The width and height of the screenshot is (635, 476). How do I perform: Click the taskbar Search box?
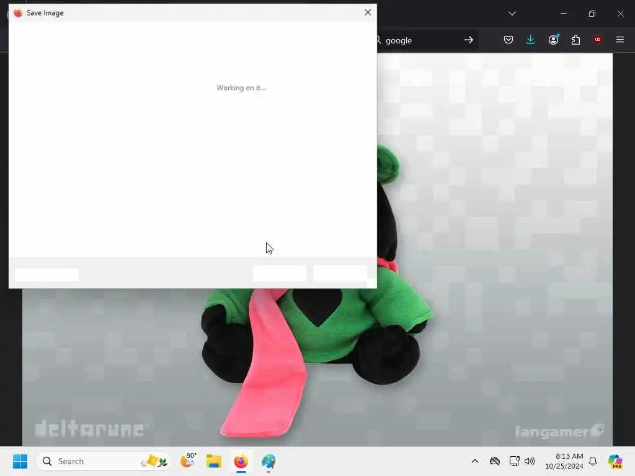(x=104, y=461)
